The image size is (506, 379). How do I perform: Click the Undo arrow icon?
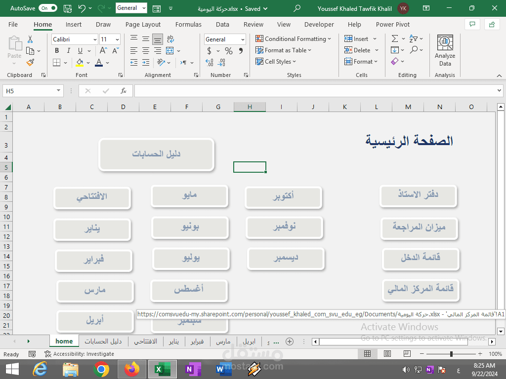point(82,8)
